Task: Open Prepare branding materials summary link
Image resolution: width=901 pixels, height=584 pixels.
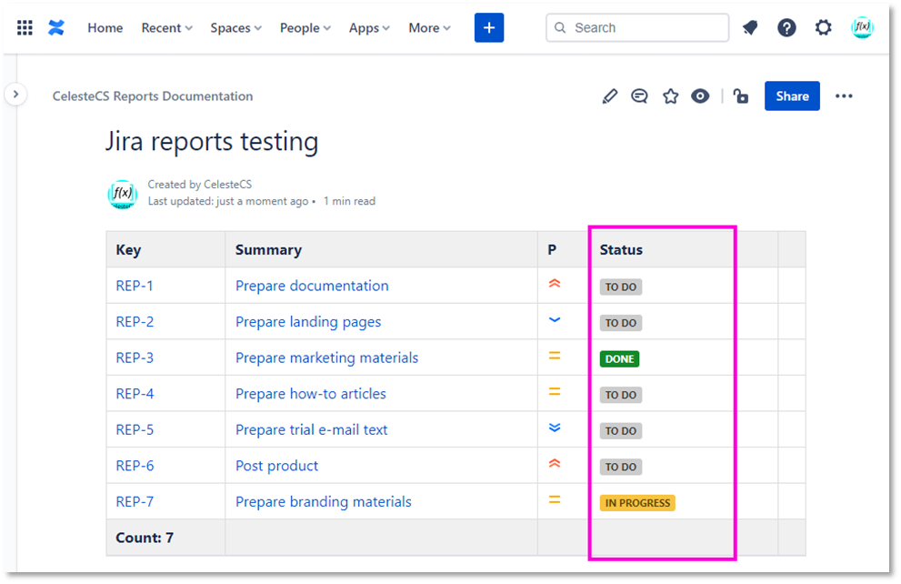Action: [324, 502]
